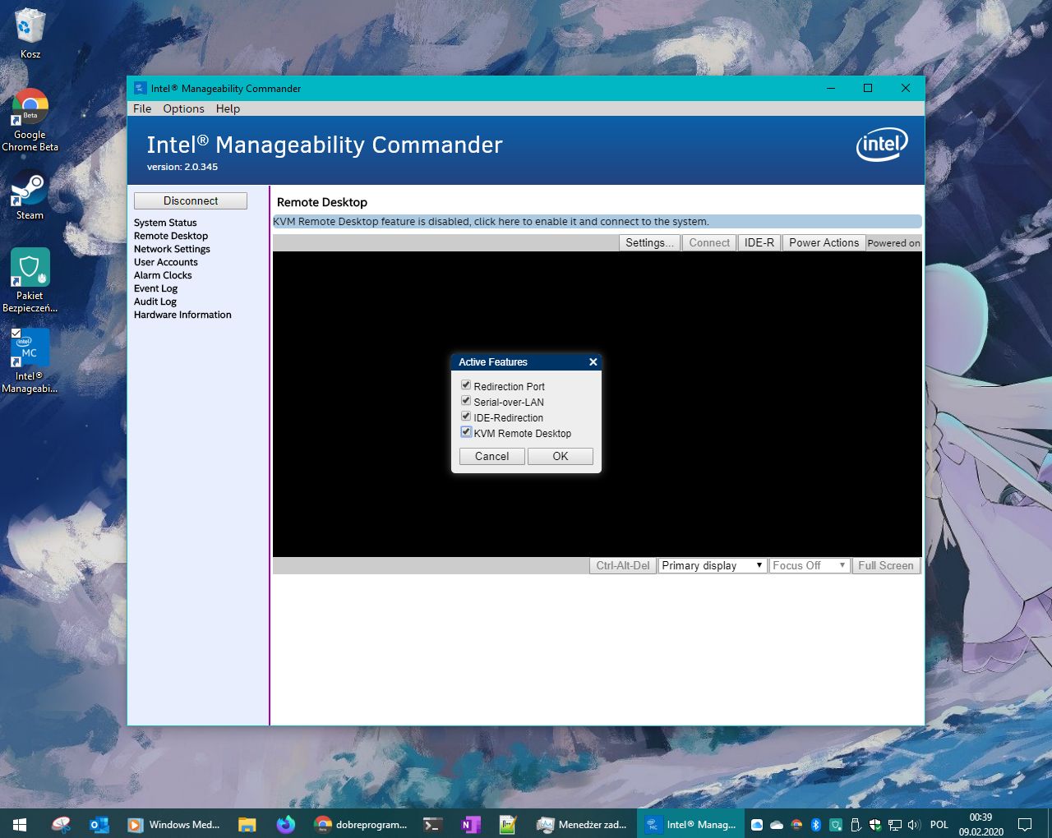Launch Firefox Nightly from the taskbar
Viewport: 1052px width, 838px height.
(285, 824)
